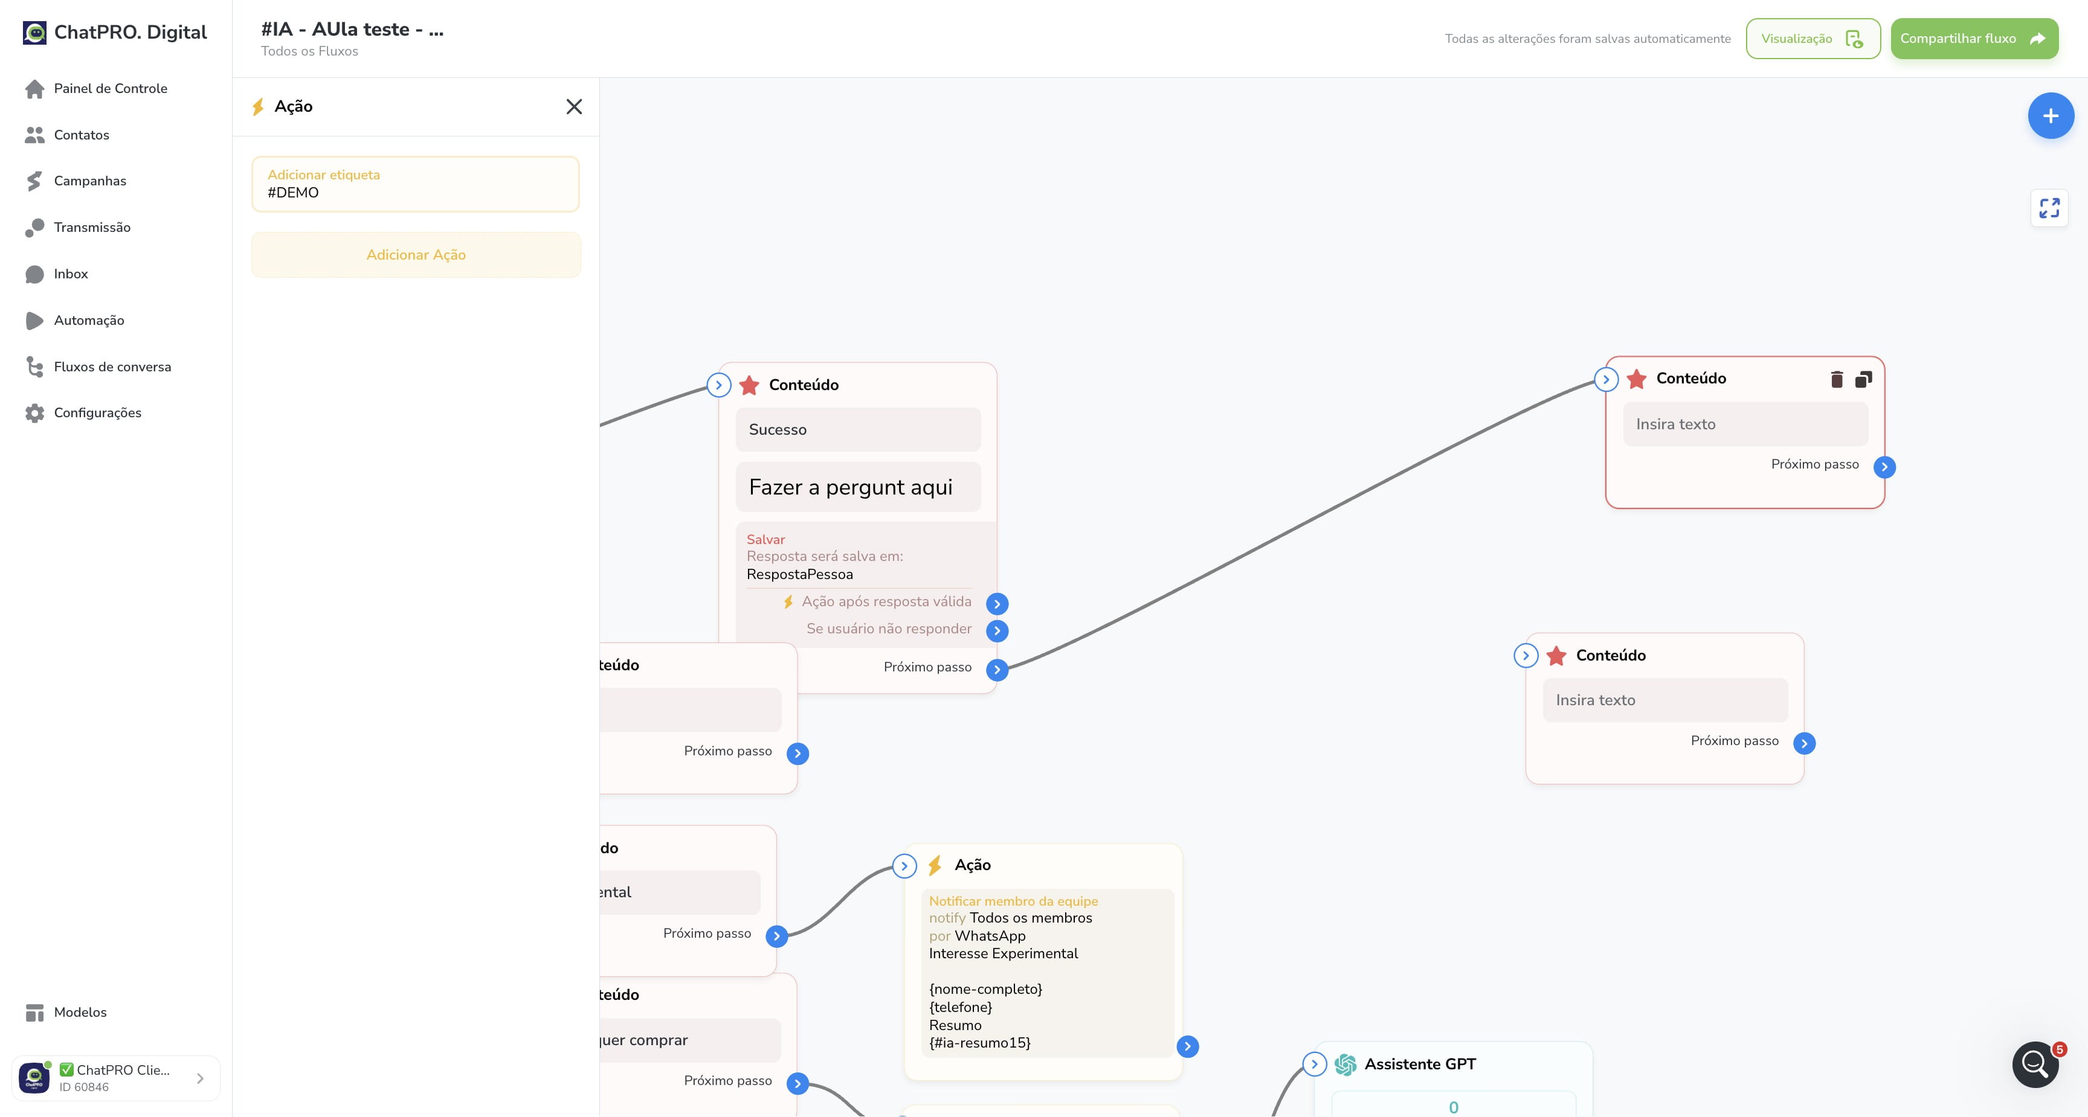
Task: Duplicate the selected Conteúdo block with copy icon
Action: (1863, 379)
